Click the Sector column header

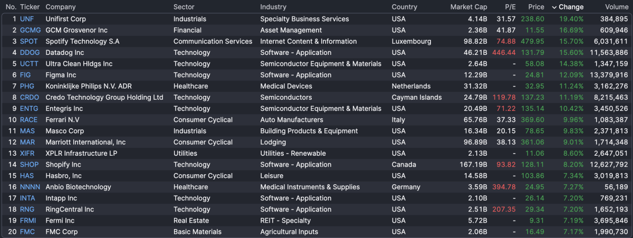coord(184,7)
